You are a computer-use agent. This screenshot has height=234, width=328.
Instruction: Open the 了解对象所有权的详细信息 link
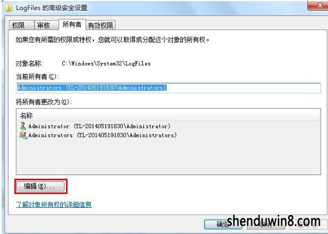tap(54, 205)
